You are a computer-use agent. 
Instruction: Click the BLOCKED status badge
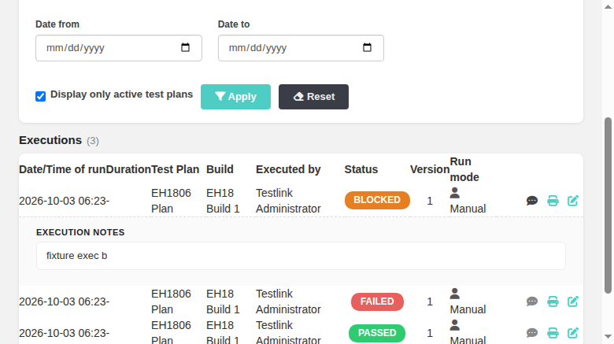tap(377, 200)
